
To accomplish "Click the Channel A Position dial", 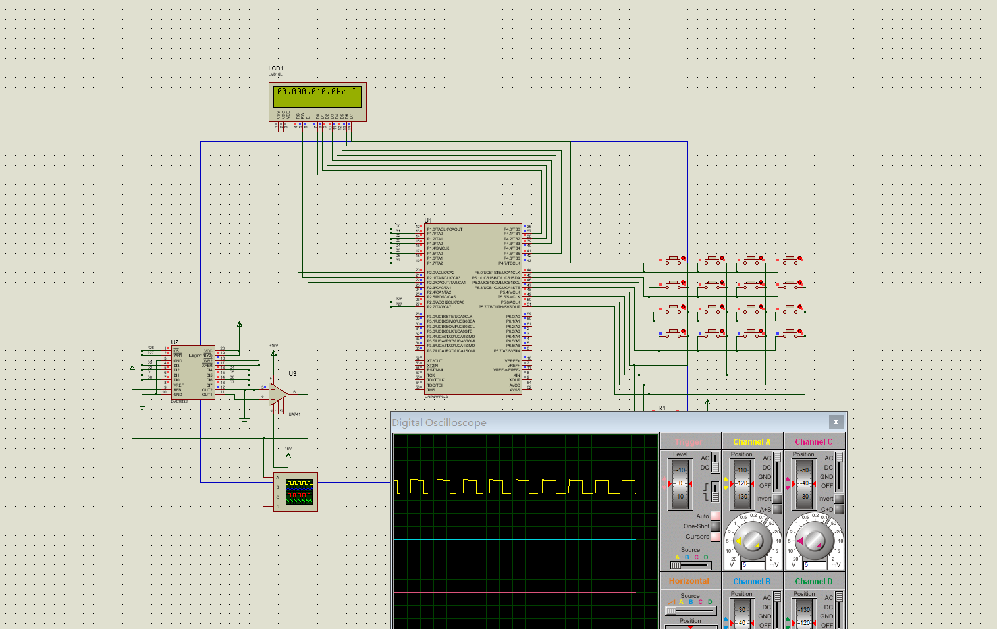I will click(741, 483).
